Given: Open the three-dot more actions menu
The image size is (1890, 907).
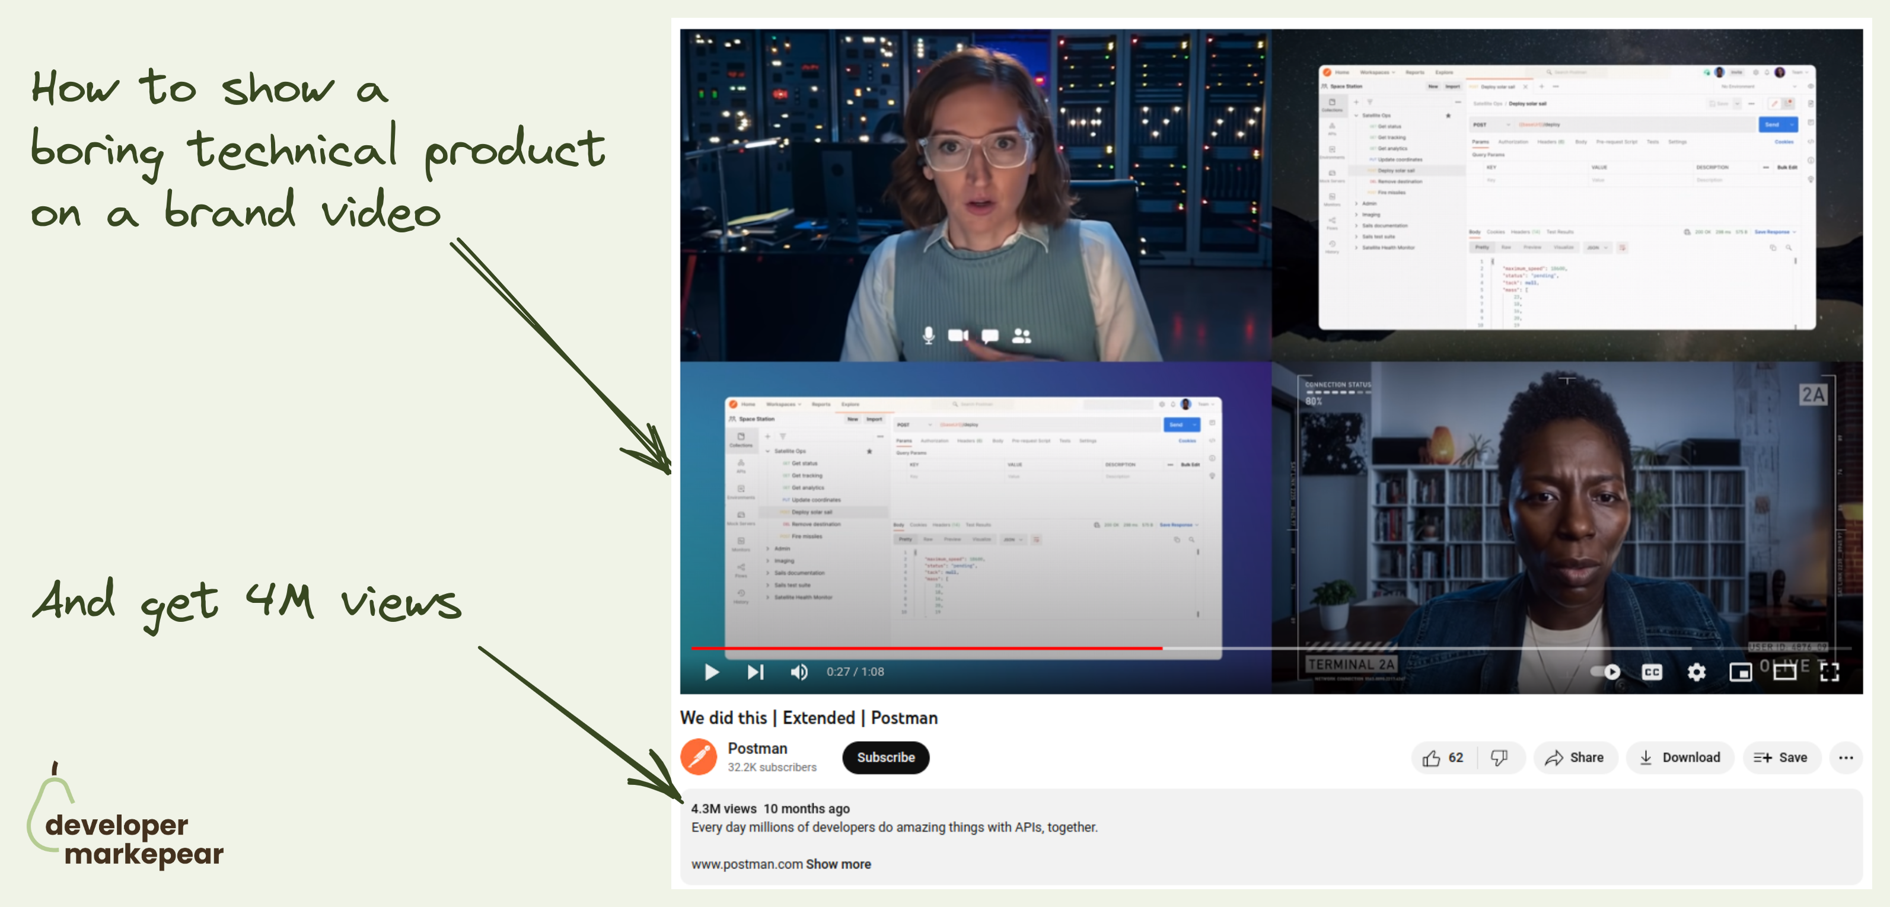Looking at the screenshot, I should pyautogui.click(x=1846, y=758).
